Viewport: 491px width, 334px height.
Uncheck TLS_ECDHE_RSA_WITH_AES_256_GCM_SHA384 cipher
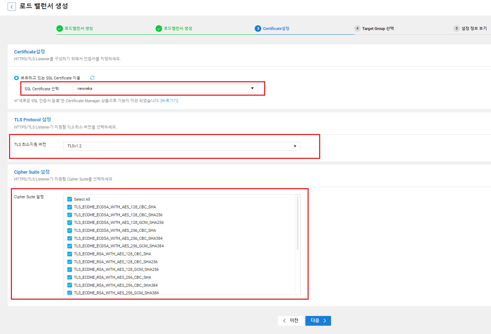pyautogui.click(x=69, y=292)
